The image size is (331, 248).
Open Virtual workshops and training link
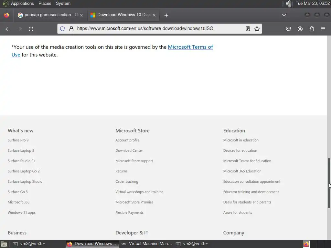pyautogui.click(x=139, y=192)
